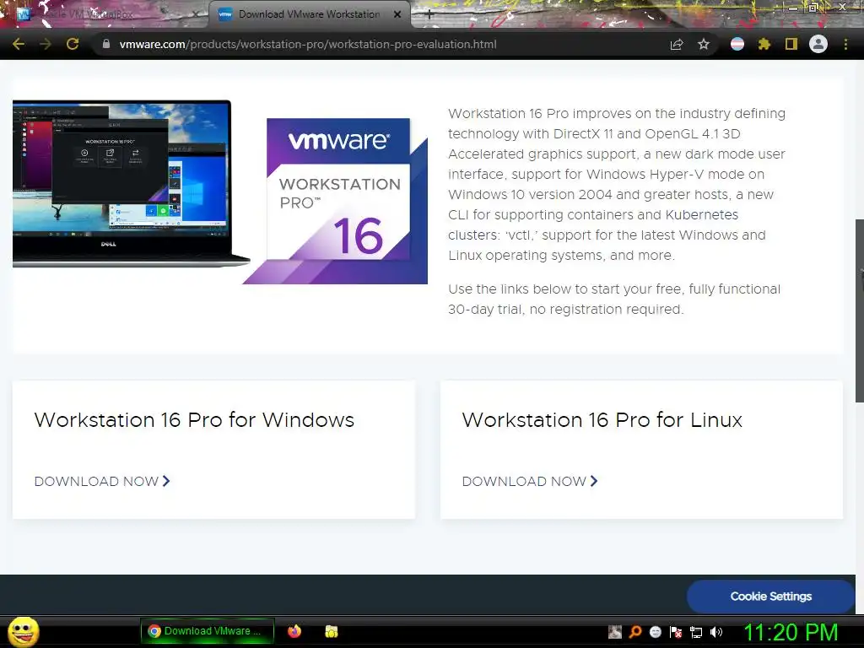Download Workstation 16 Pro for Windows

pyautogui.click(x=102, y=481)
